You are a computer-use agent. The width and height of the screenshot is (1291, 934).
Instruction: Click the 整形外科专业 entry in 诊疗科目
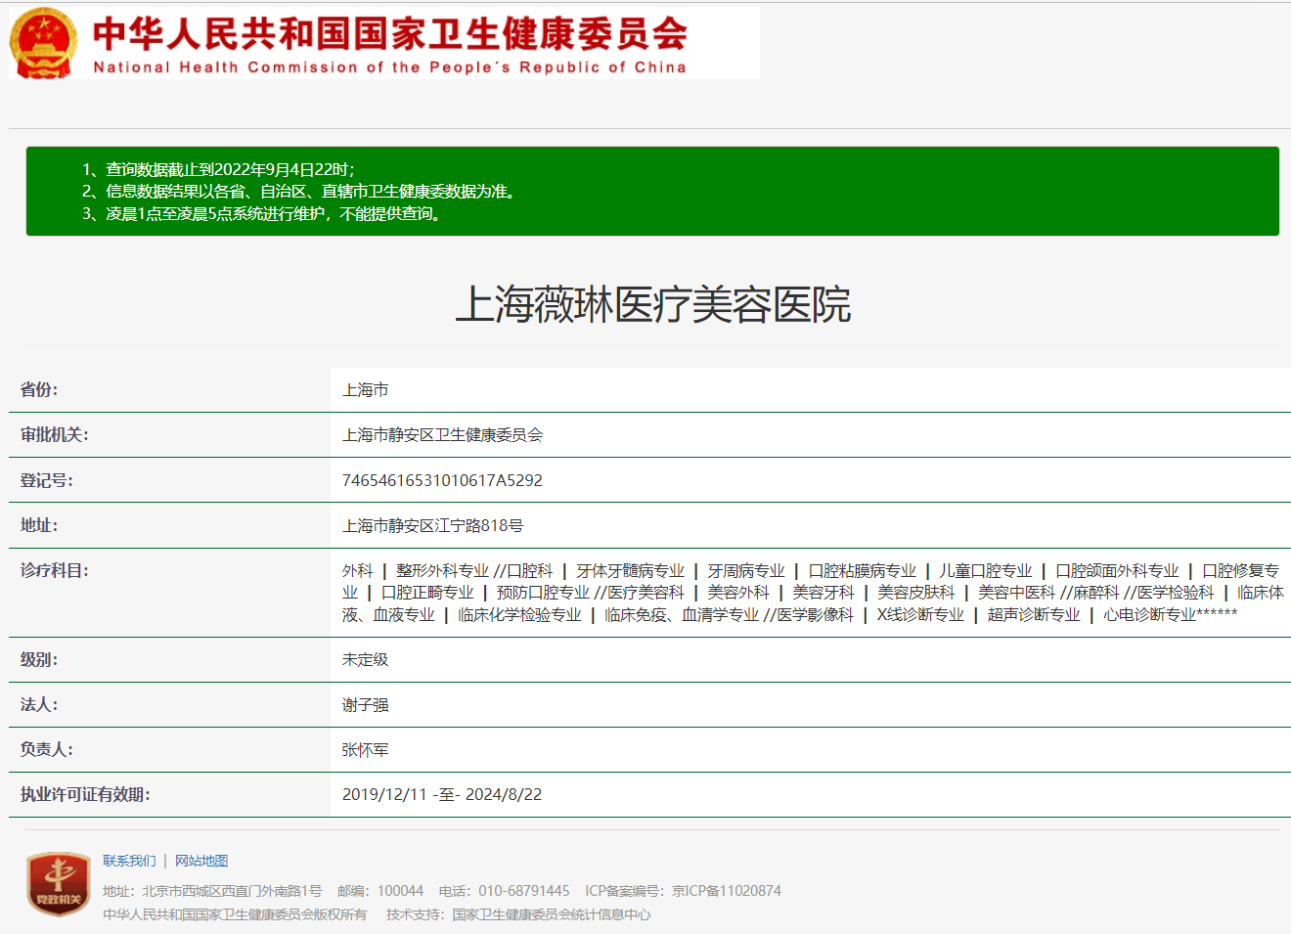(442, 570)
